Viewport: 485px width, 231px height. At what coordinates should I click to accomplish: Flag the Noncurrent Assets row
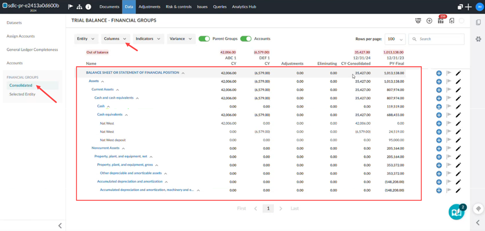449,148
